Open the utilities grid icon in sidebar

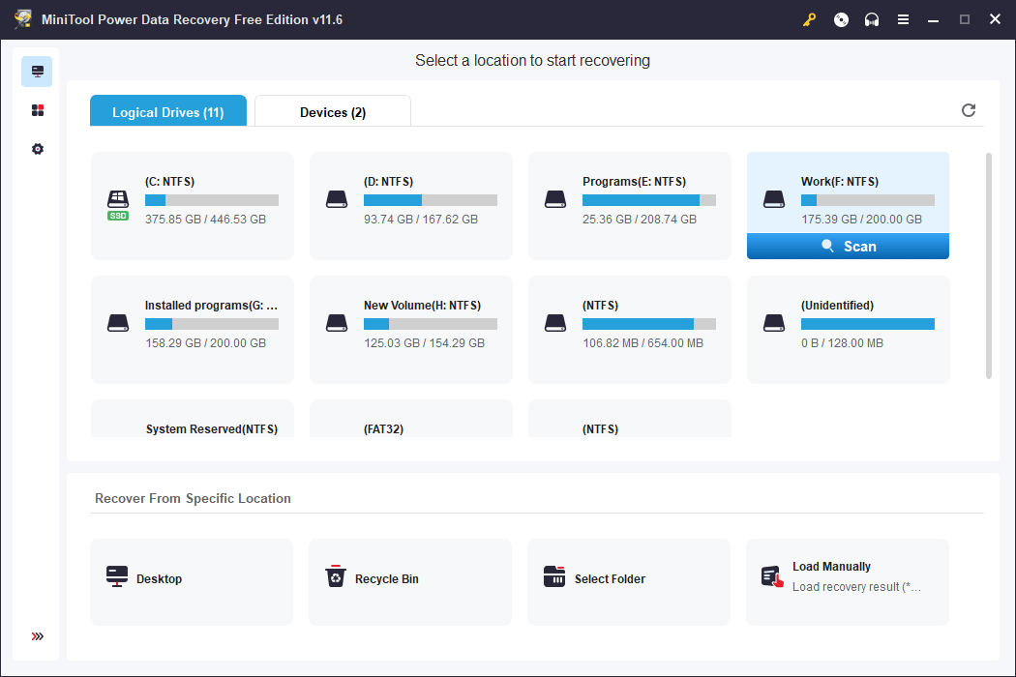point(38,110)
